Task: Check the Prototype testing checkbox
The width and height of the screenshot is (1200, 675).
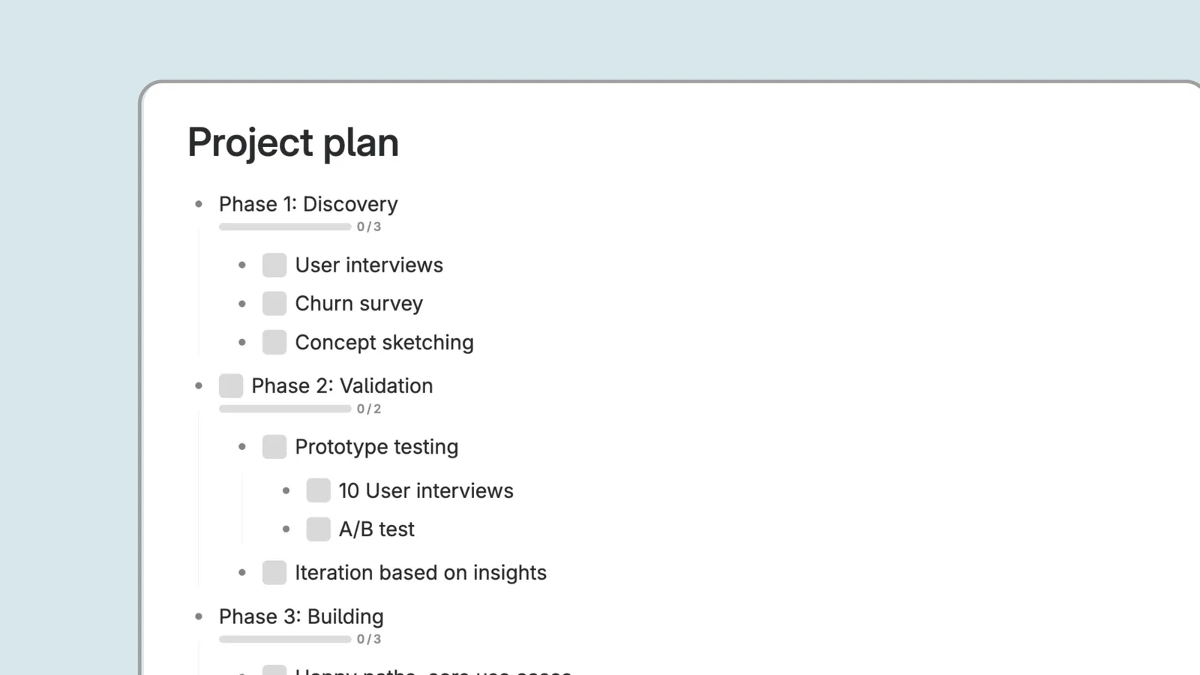Action: 274,445
